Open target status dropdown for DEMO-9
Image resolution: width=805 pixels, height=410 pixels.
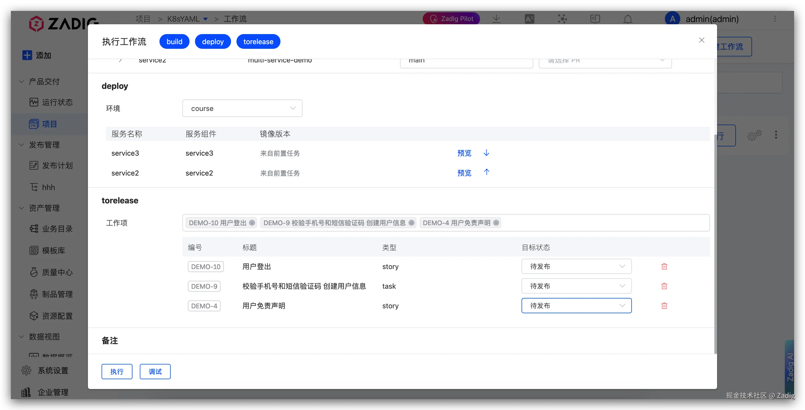(x=576, y=286)
